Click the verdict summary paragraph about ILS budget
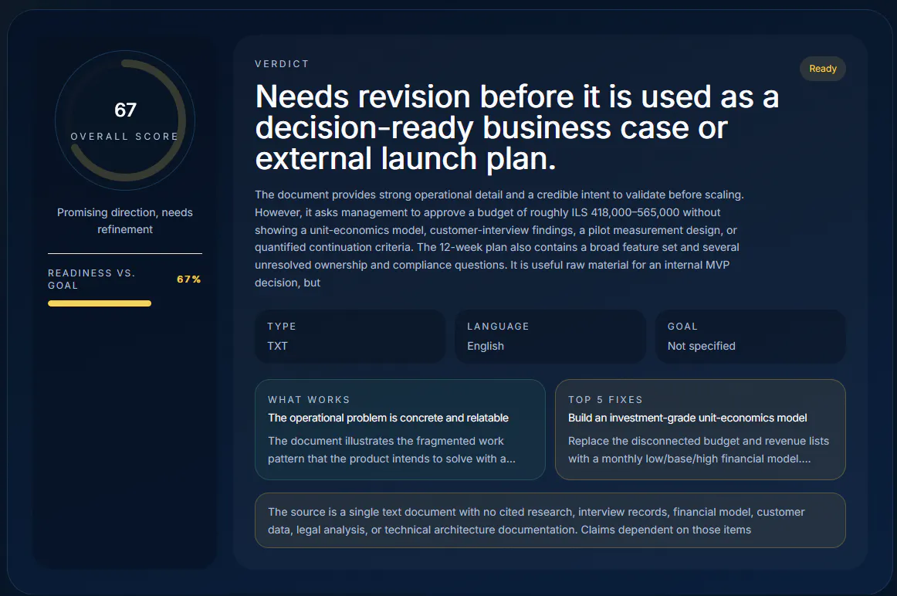The image size is (897, 596). point(499,239)
